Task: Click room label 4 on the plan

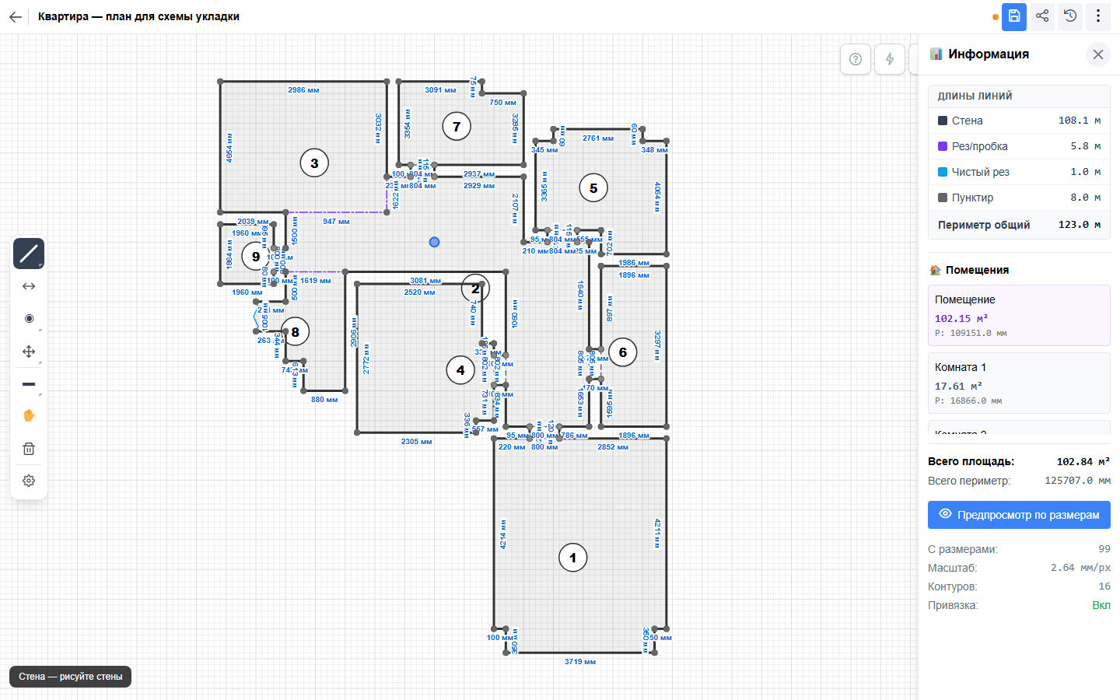Action: [x=460, y=370]
